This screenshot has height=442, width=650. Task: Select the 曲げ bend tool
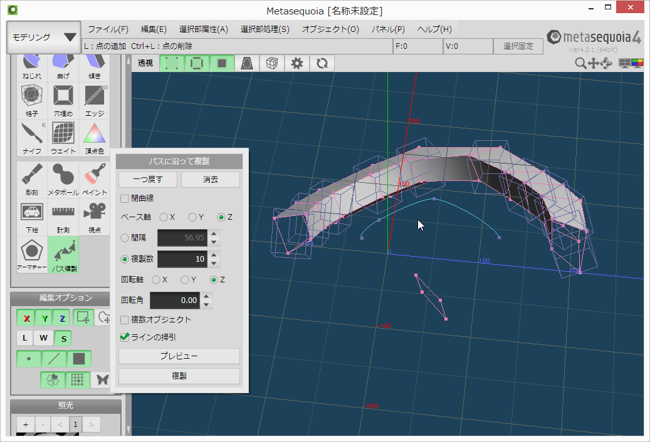point(63,67)
